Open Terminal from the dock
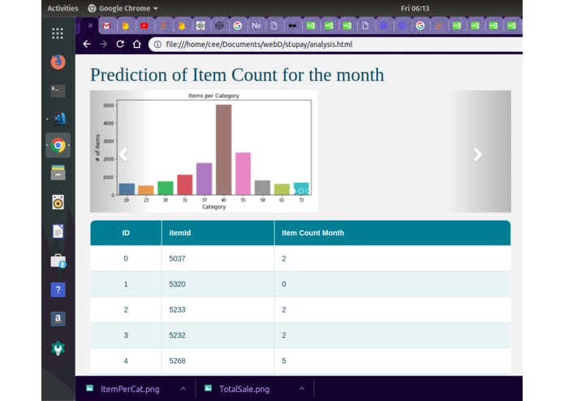The height and width of the screenshot is (401, 564). pyautogui.click(x=58, y=91)
